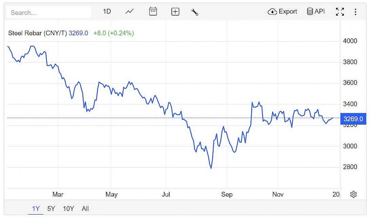Screen dimensions: 372x219
Task: Open the wrench tools icon
Action: [x=195, y=12]
